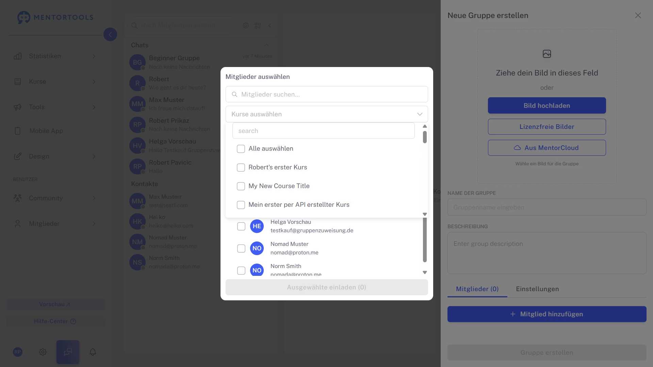Open the notifications bell icon
The image size is (653, 367).
pos(93,352)
